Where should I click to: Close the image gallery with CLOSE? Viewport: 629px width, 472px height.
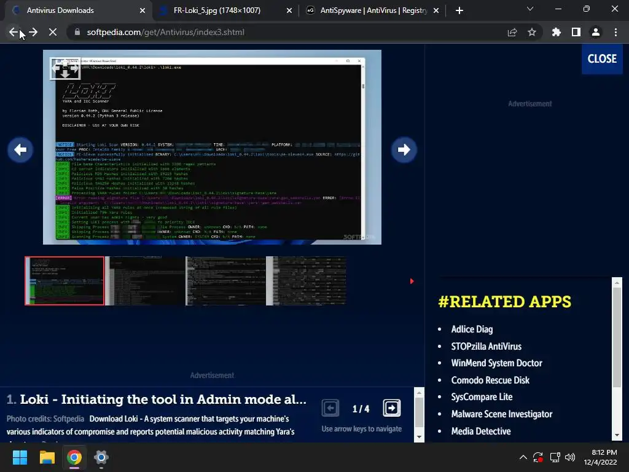tap(602, 58)
